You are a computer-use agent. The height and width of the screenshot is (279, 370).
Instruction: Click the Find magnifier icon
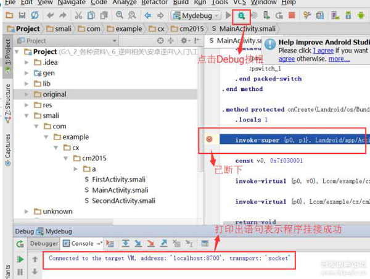[x=120, y=15]
